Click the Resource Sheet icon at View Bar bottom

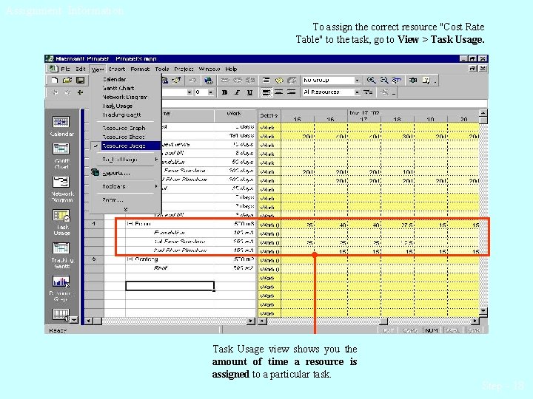61,315
